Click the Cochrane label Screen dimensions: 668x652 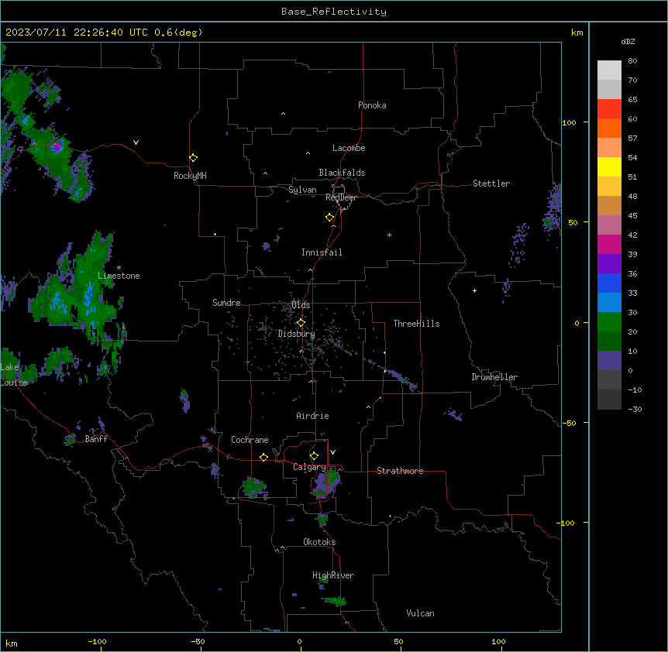(250, 440)
